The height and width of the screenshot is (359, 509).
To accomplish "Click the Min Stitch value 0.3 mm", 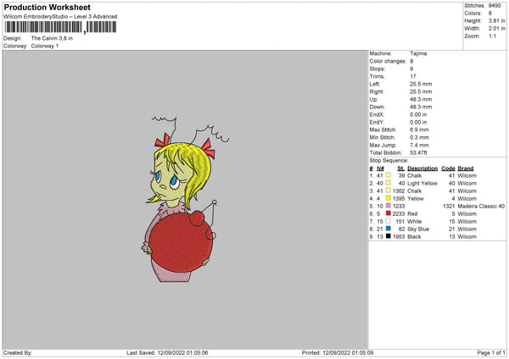I will [x=419, y=137].
